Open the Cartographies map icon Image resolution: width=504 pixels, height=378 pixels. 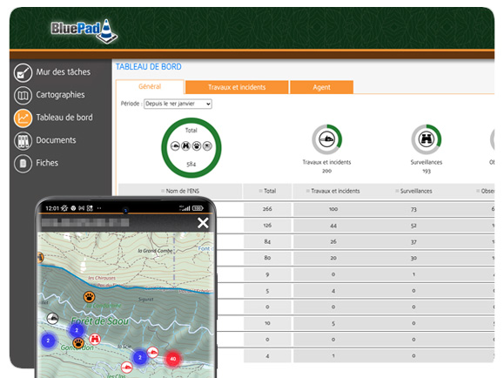click(x=23, y=96)
